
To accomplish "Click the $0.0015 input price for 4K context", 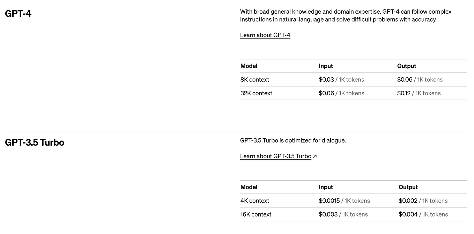I will pyautogui.click(x=329, y=201).
